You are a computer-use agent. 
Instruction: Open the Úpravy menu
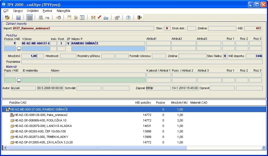click(18, 11)
